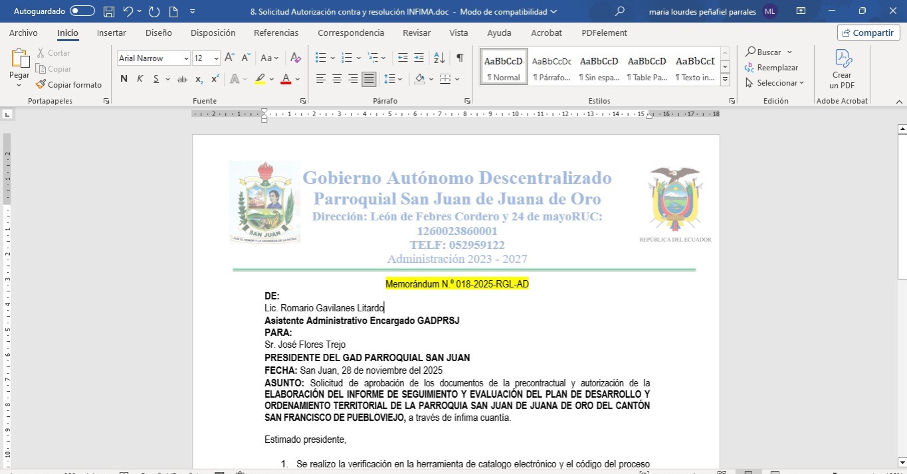
Task: Click the Copiar formato paintbrush
Action: click(68, 84)
